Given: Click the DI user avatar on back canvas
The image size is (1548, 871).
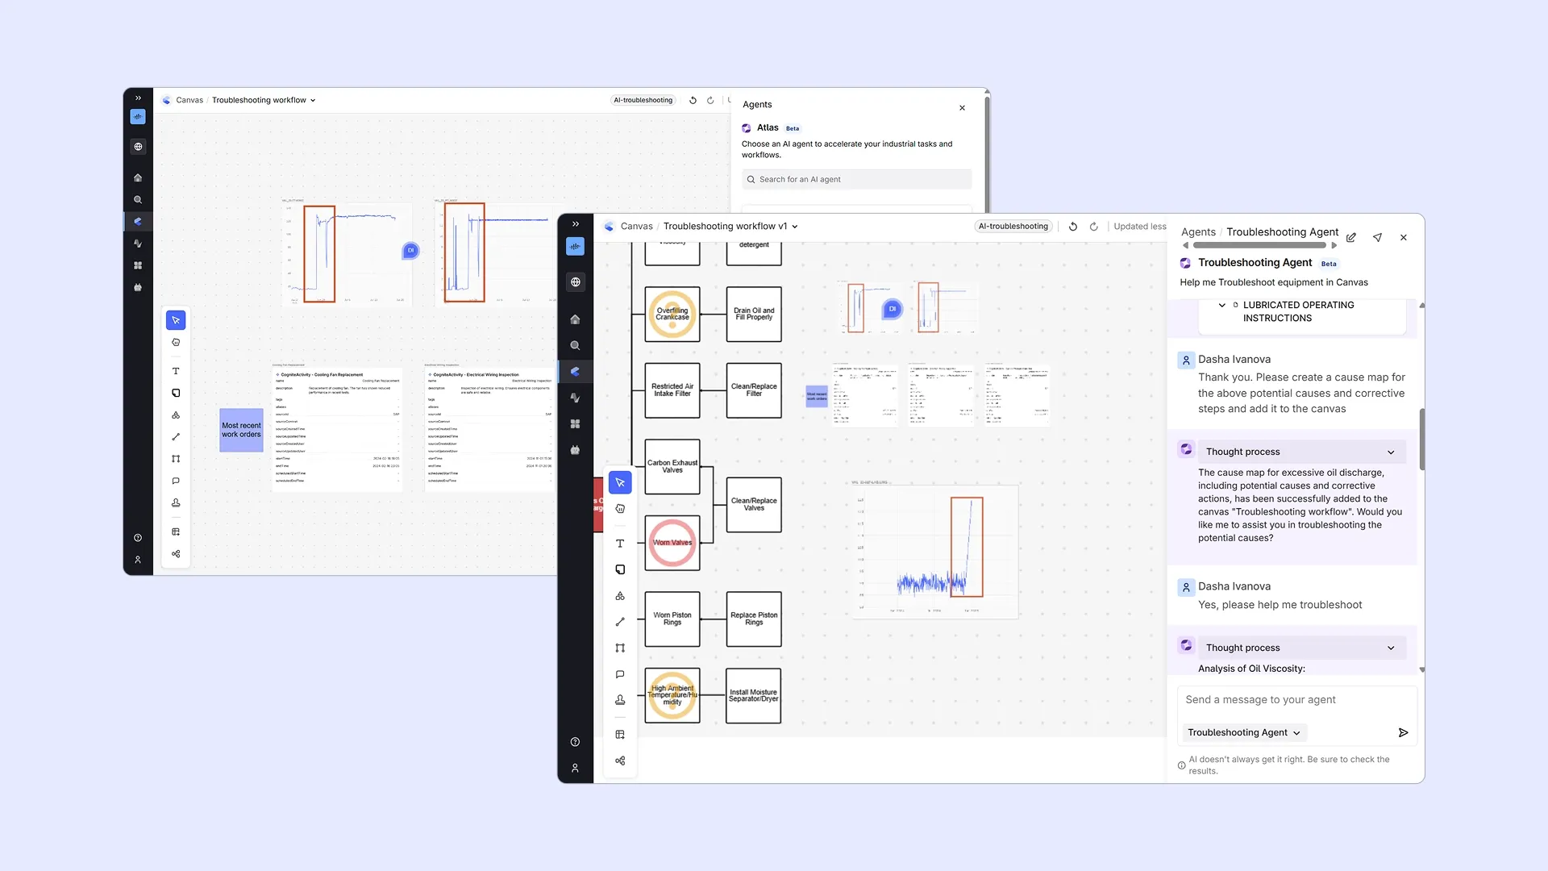Looking at the screenshot, I should click(410, 251).
